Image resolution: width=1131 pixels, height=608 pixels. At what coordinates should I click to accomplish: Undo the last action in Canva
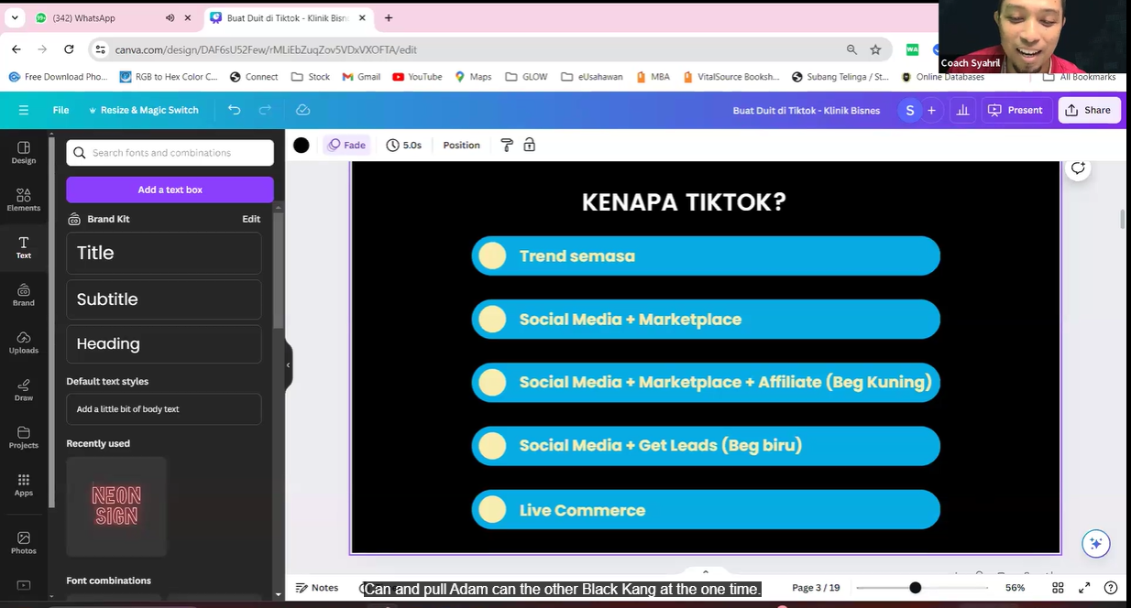click(235, 110)
